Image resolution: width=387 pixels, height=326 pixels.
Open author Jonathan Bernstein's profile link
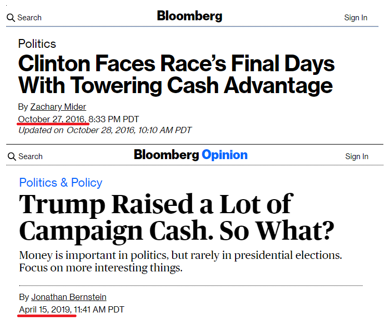(69, 297)
